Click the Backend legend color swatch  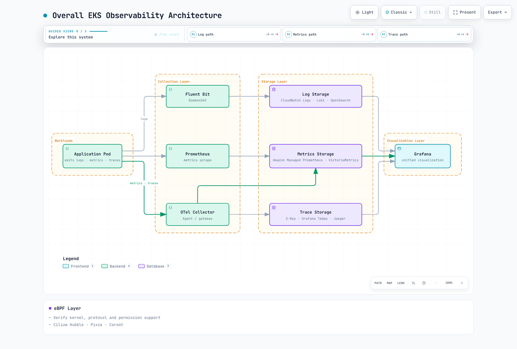(105, 266)
